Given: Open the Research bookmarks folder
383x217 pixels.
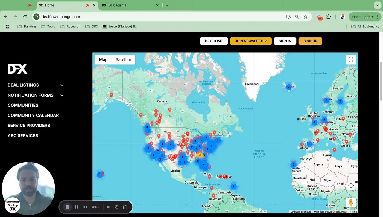Looking at the screenshot, I should [x=70, y=27].
